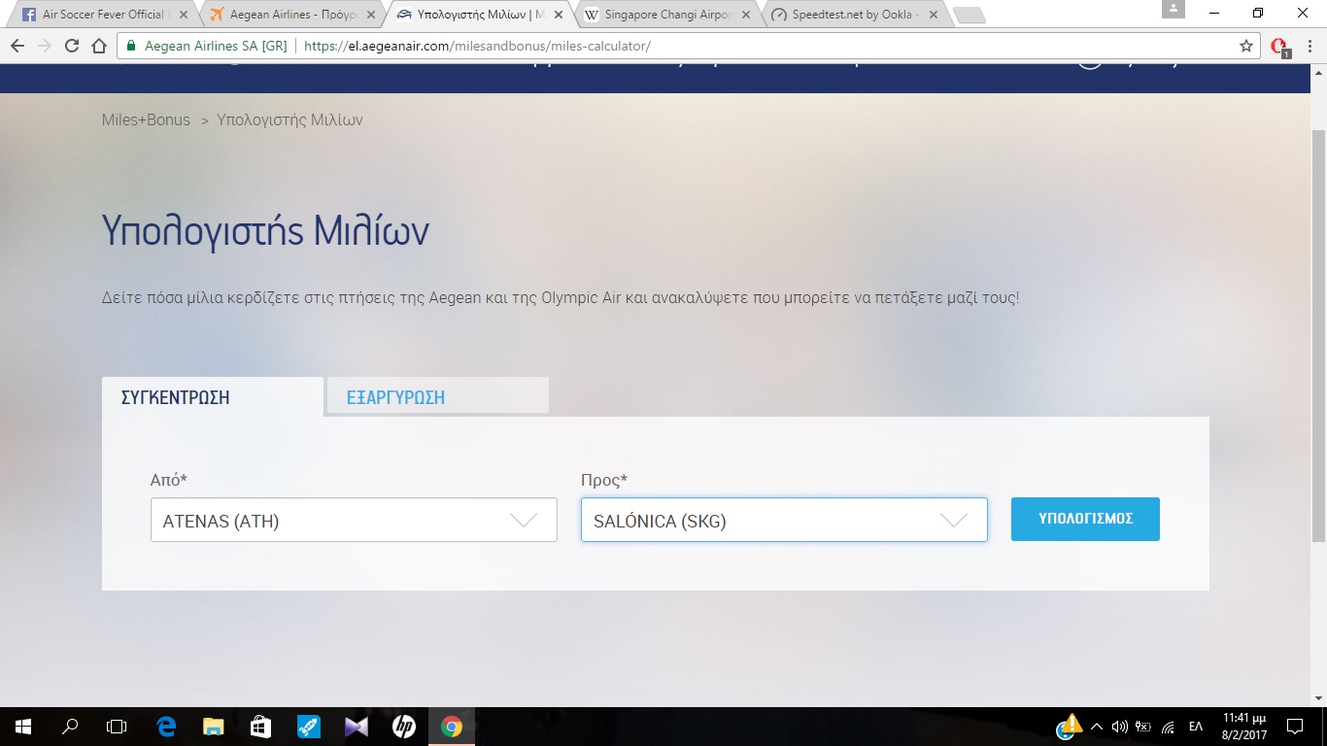Open Visual Studio from taskbar
1327x746 pixels.
click(356, 726)
